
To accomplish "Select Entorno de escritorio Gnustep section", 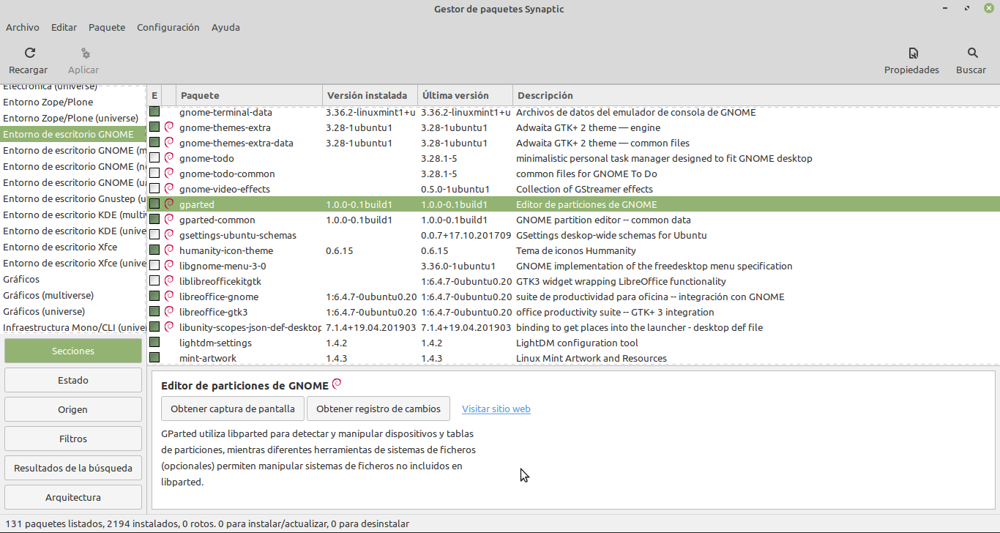I will (73, 198).
